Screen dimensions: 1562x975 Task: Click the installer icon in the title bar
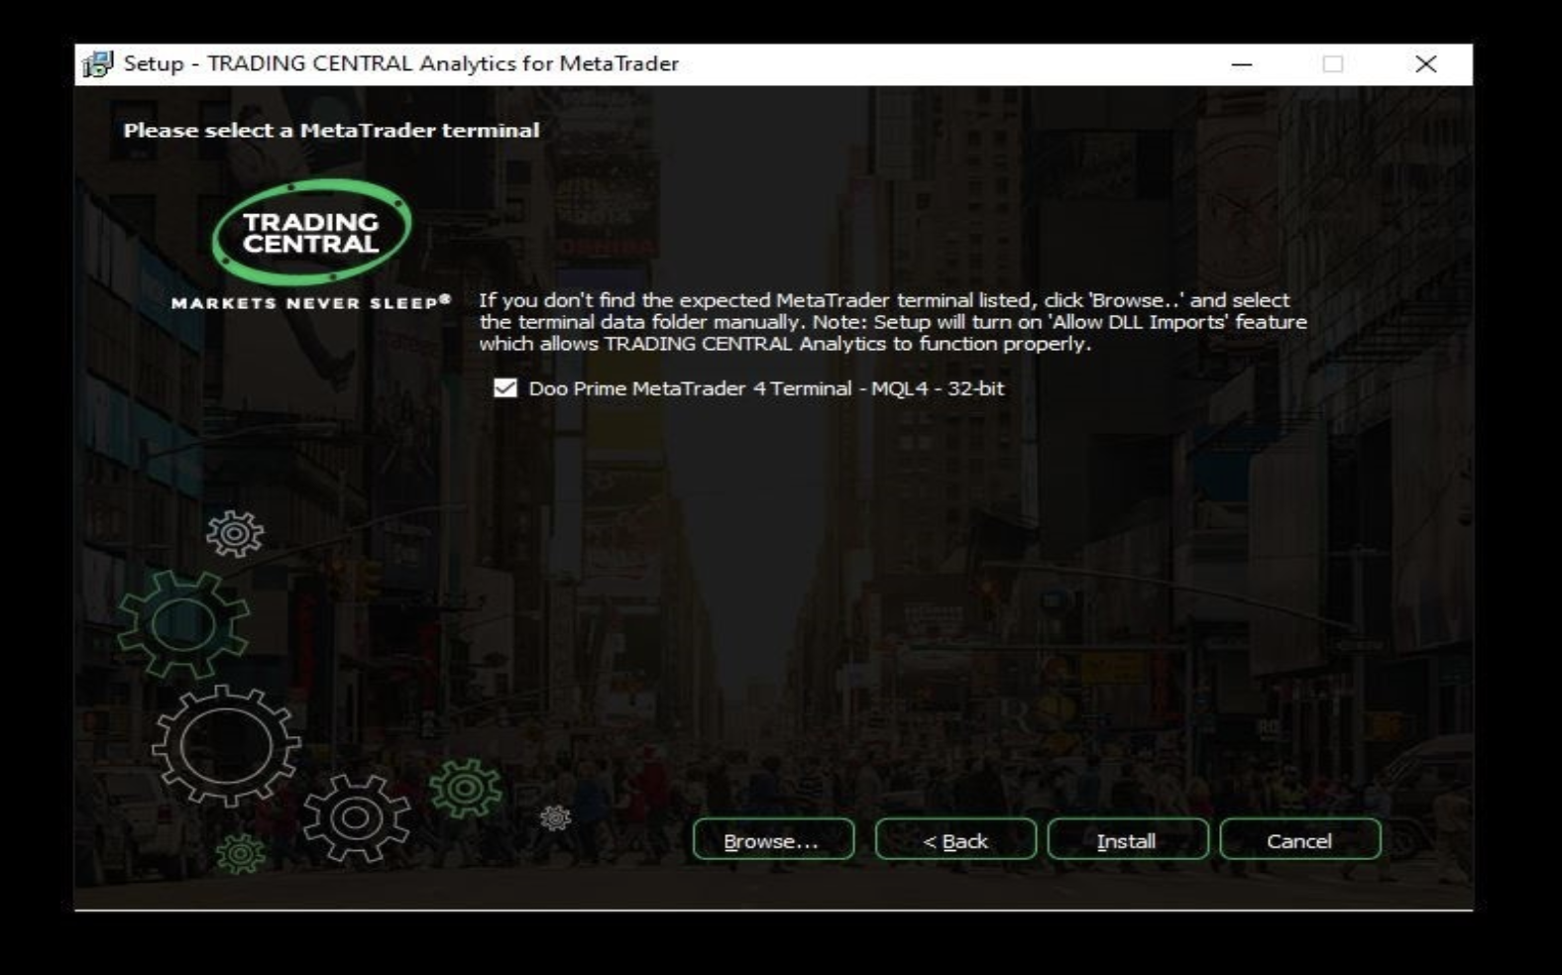click(x=98, y=64)
